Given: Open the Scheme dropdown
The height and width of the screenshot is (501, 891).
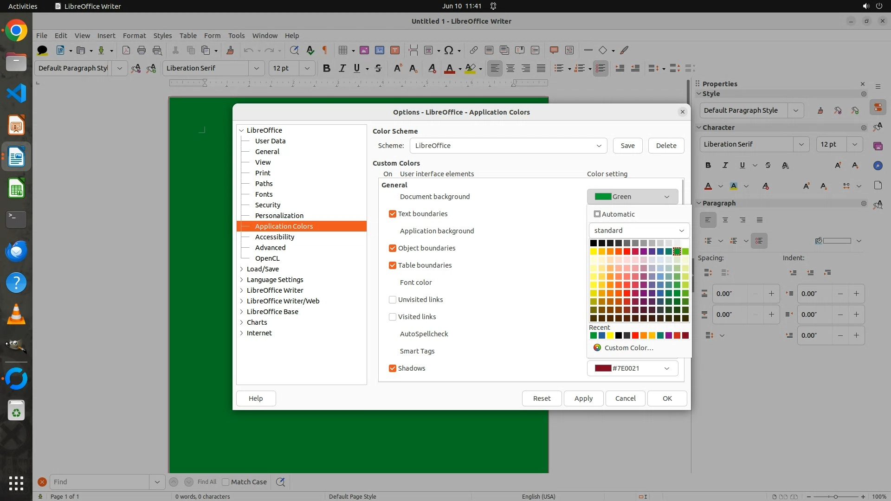Looking at the screenshot, I should pos(508,146).
